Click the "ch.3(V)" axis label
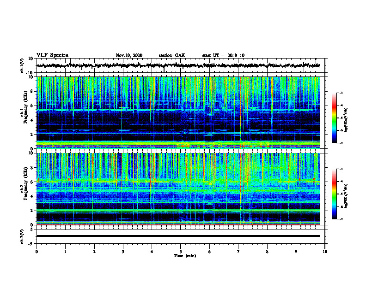Screen dimensions: 366x282 [x=22, y=236]
